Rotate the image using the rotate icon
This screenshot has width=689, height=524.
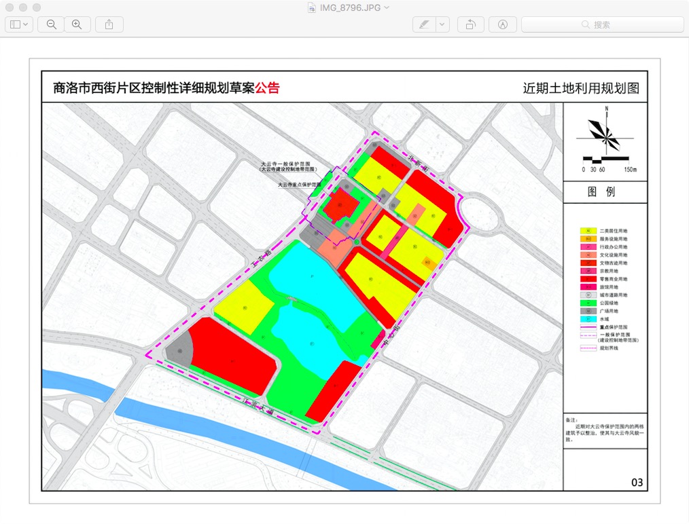pos(470,24)
